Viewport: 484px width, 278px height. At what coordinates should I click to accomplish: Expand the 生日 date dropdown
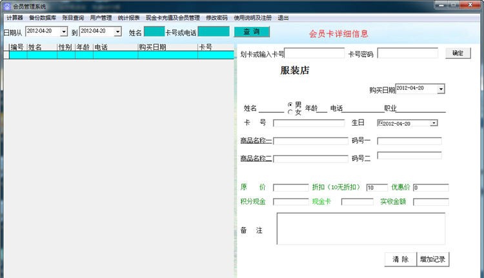[434, 123]
